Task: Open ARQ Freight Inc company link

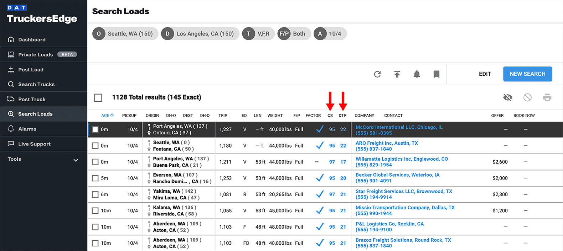Action: (387, 143)
